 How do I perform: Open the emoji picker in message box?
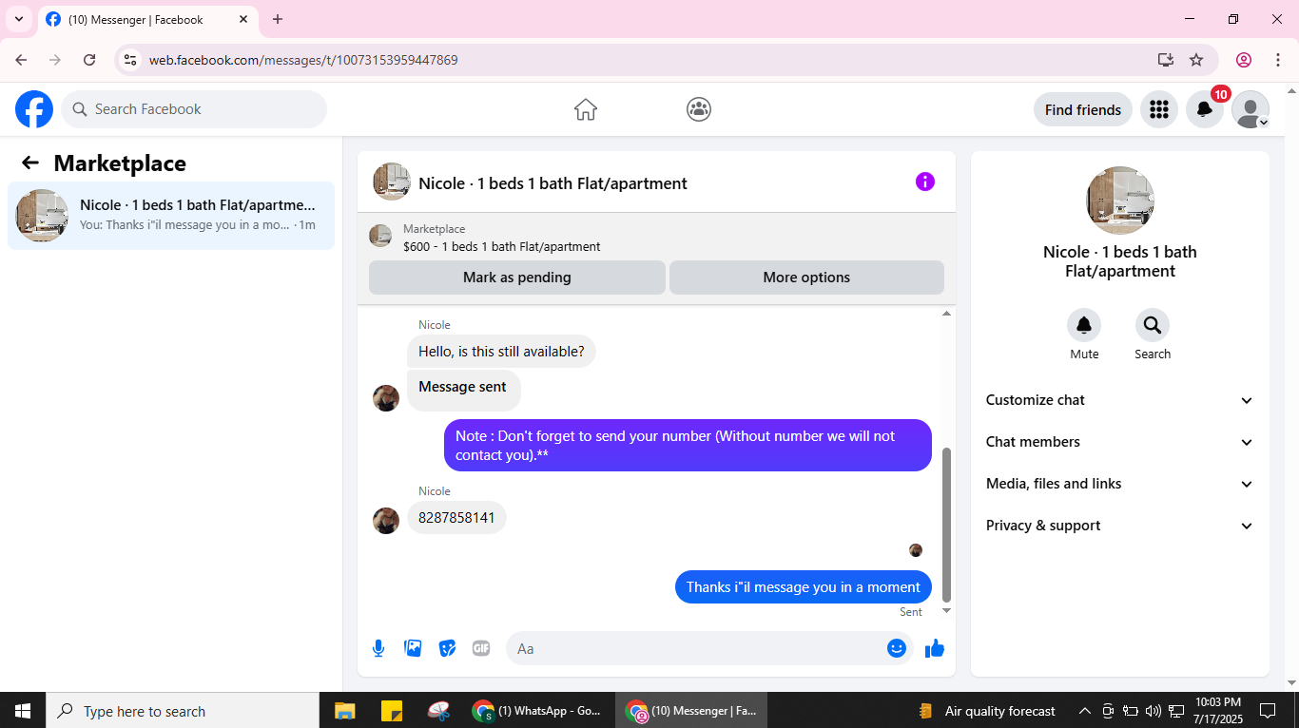tap(896, 648)
